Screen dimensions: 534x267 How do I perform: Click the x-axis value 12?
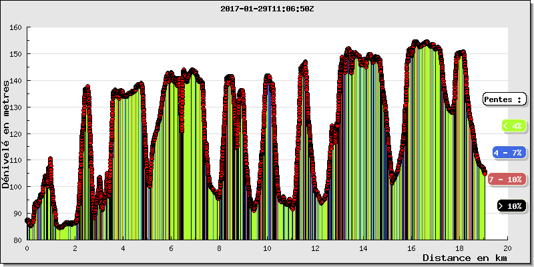click(315, 248)
